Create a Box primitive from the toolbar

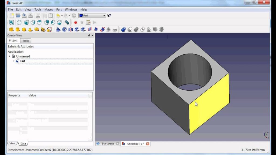pyautogui.click(x=11, y=30)
